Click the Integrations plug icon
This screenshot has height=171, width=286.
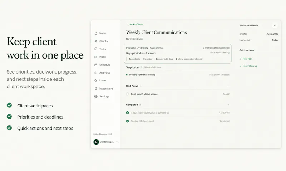tap(96, 89)
